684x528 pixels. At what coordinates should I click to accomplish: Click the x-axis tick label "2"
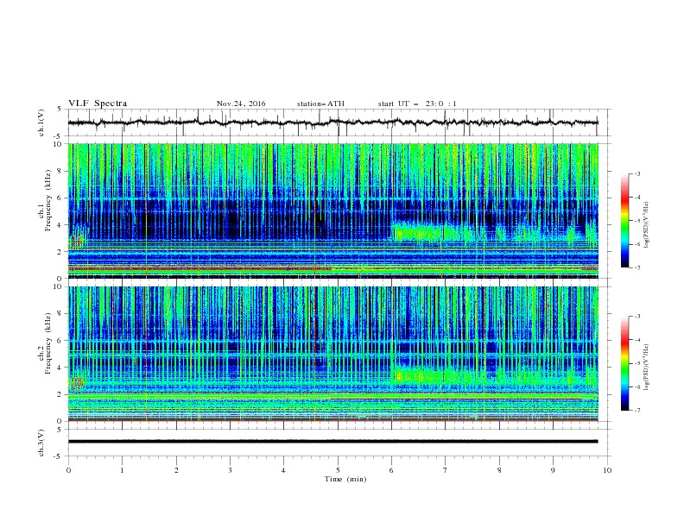176,470
